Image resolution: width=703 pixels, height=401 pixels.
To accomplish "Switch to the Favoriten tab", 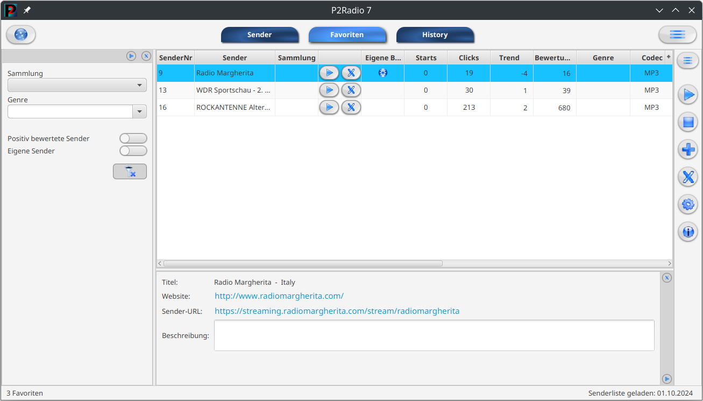I will click(347, 35).
